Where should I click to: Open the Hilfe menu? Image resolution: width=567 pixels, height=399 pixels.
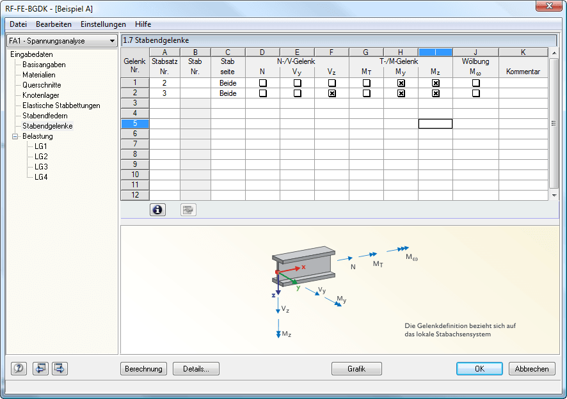143,24
